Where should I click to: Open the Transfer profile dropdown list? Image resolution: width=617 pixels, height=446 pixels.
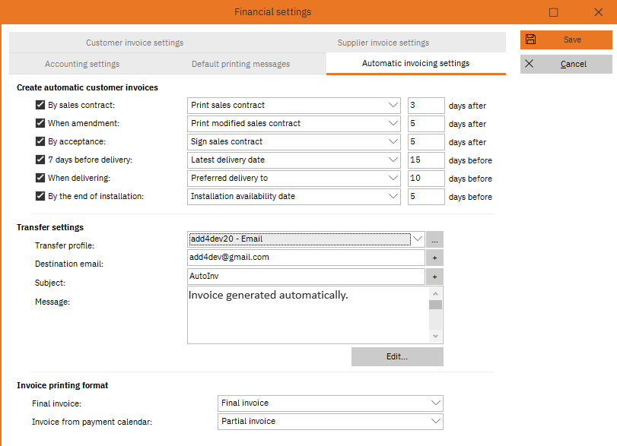pyautogui.click(x=417, y=239)
